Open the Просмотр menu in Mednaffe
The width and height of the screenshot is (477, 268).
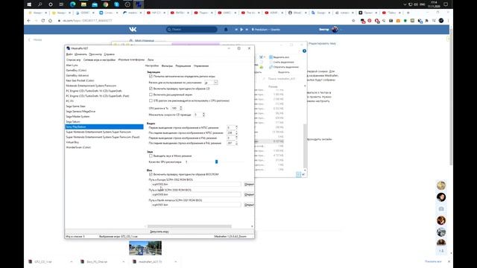click(x=95, y=54)
